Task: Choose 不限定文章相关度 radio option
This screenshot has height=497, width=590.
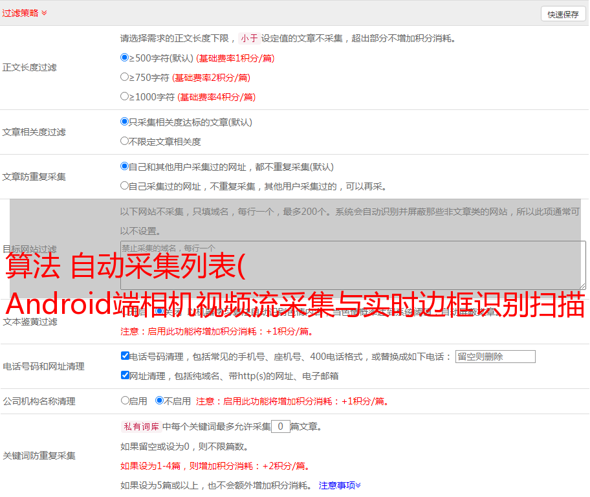Action: click(124, 141)
